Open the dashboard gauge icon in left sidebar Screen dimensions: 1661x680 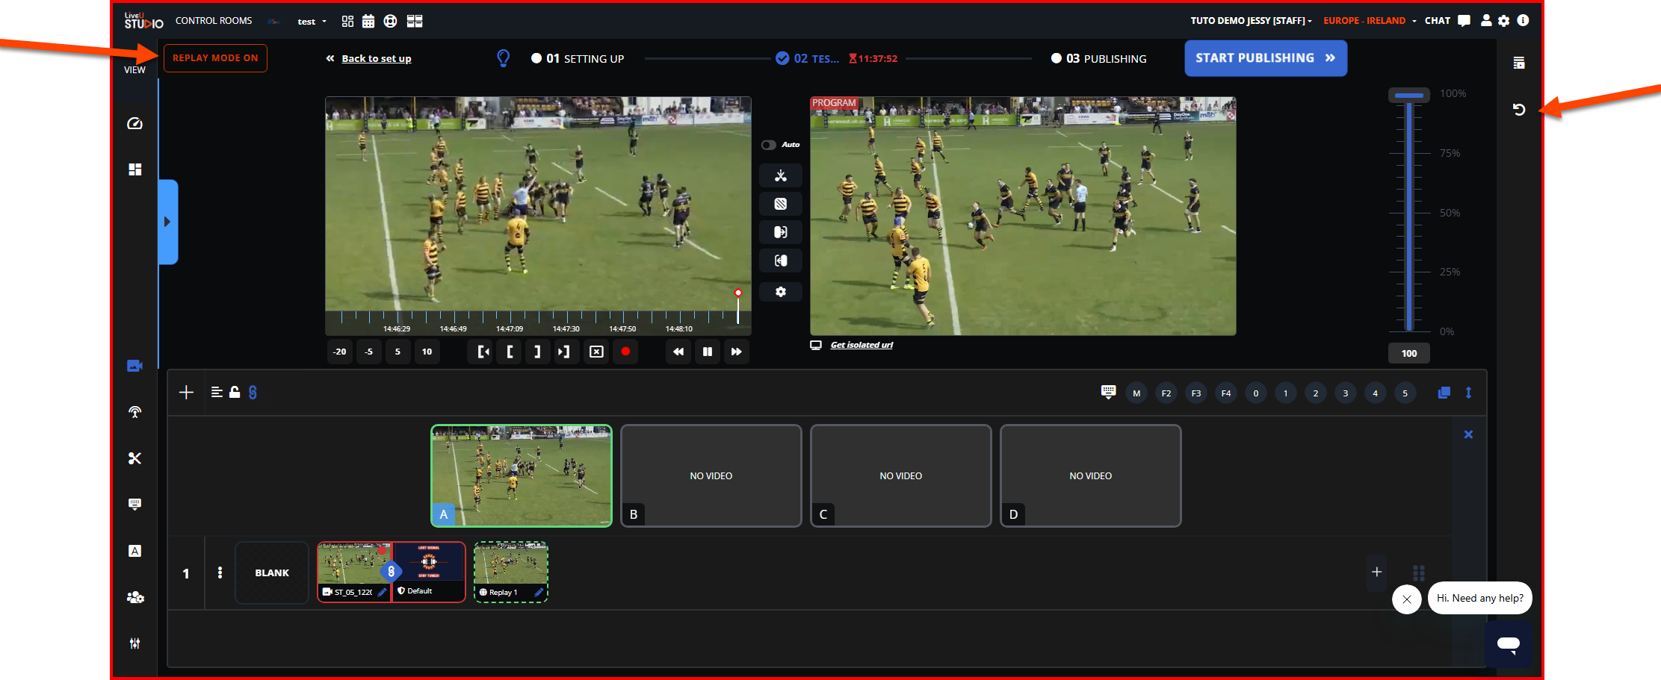[134, 124]
